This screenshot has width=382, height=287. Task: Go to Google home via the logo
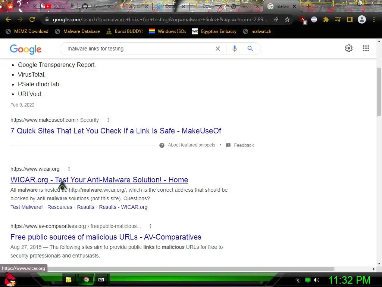pos(26,49)
